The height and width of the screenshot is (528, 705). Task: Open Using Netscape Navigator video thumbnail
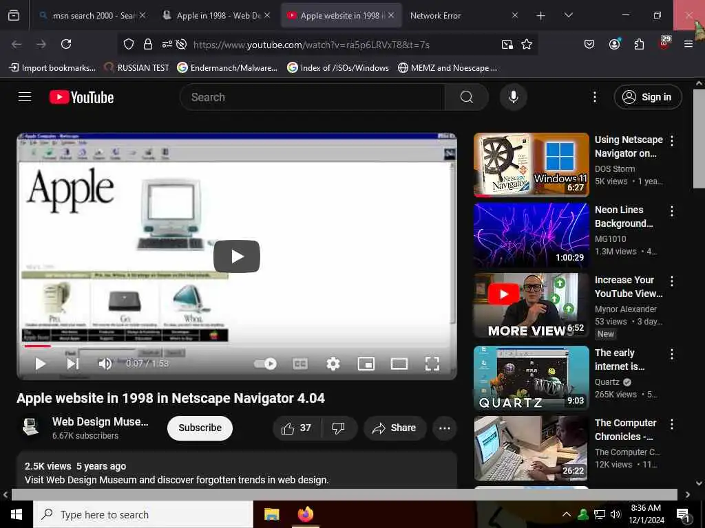531,165
